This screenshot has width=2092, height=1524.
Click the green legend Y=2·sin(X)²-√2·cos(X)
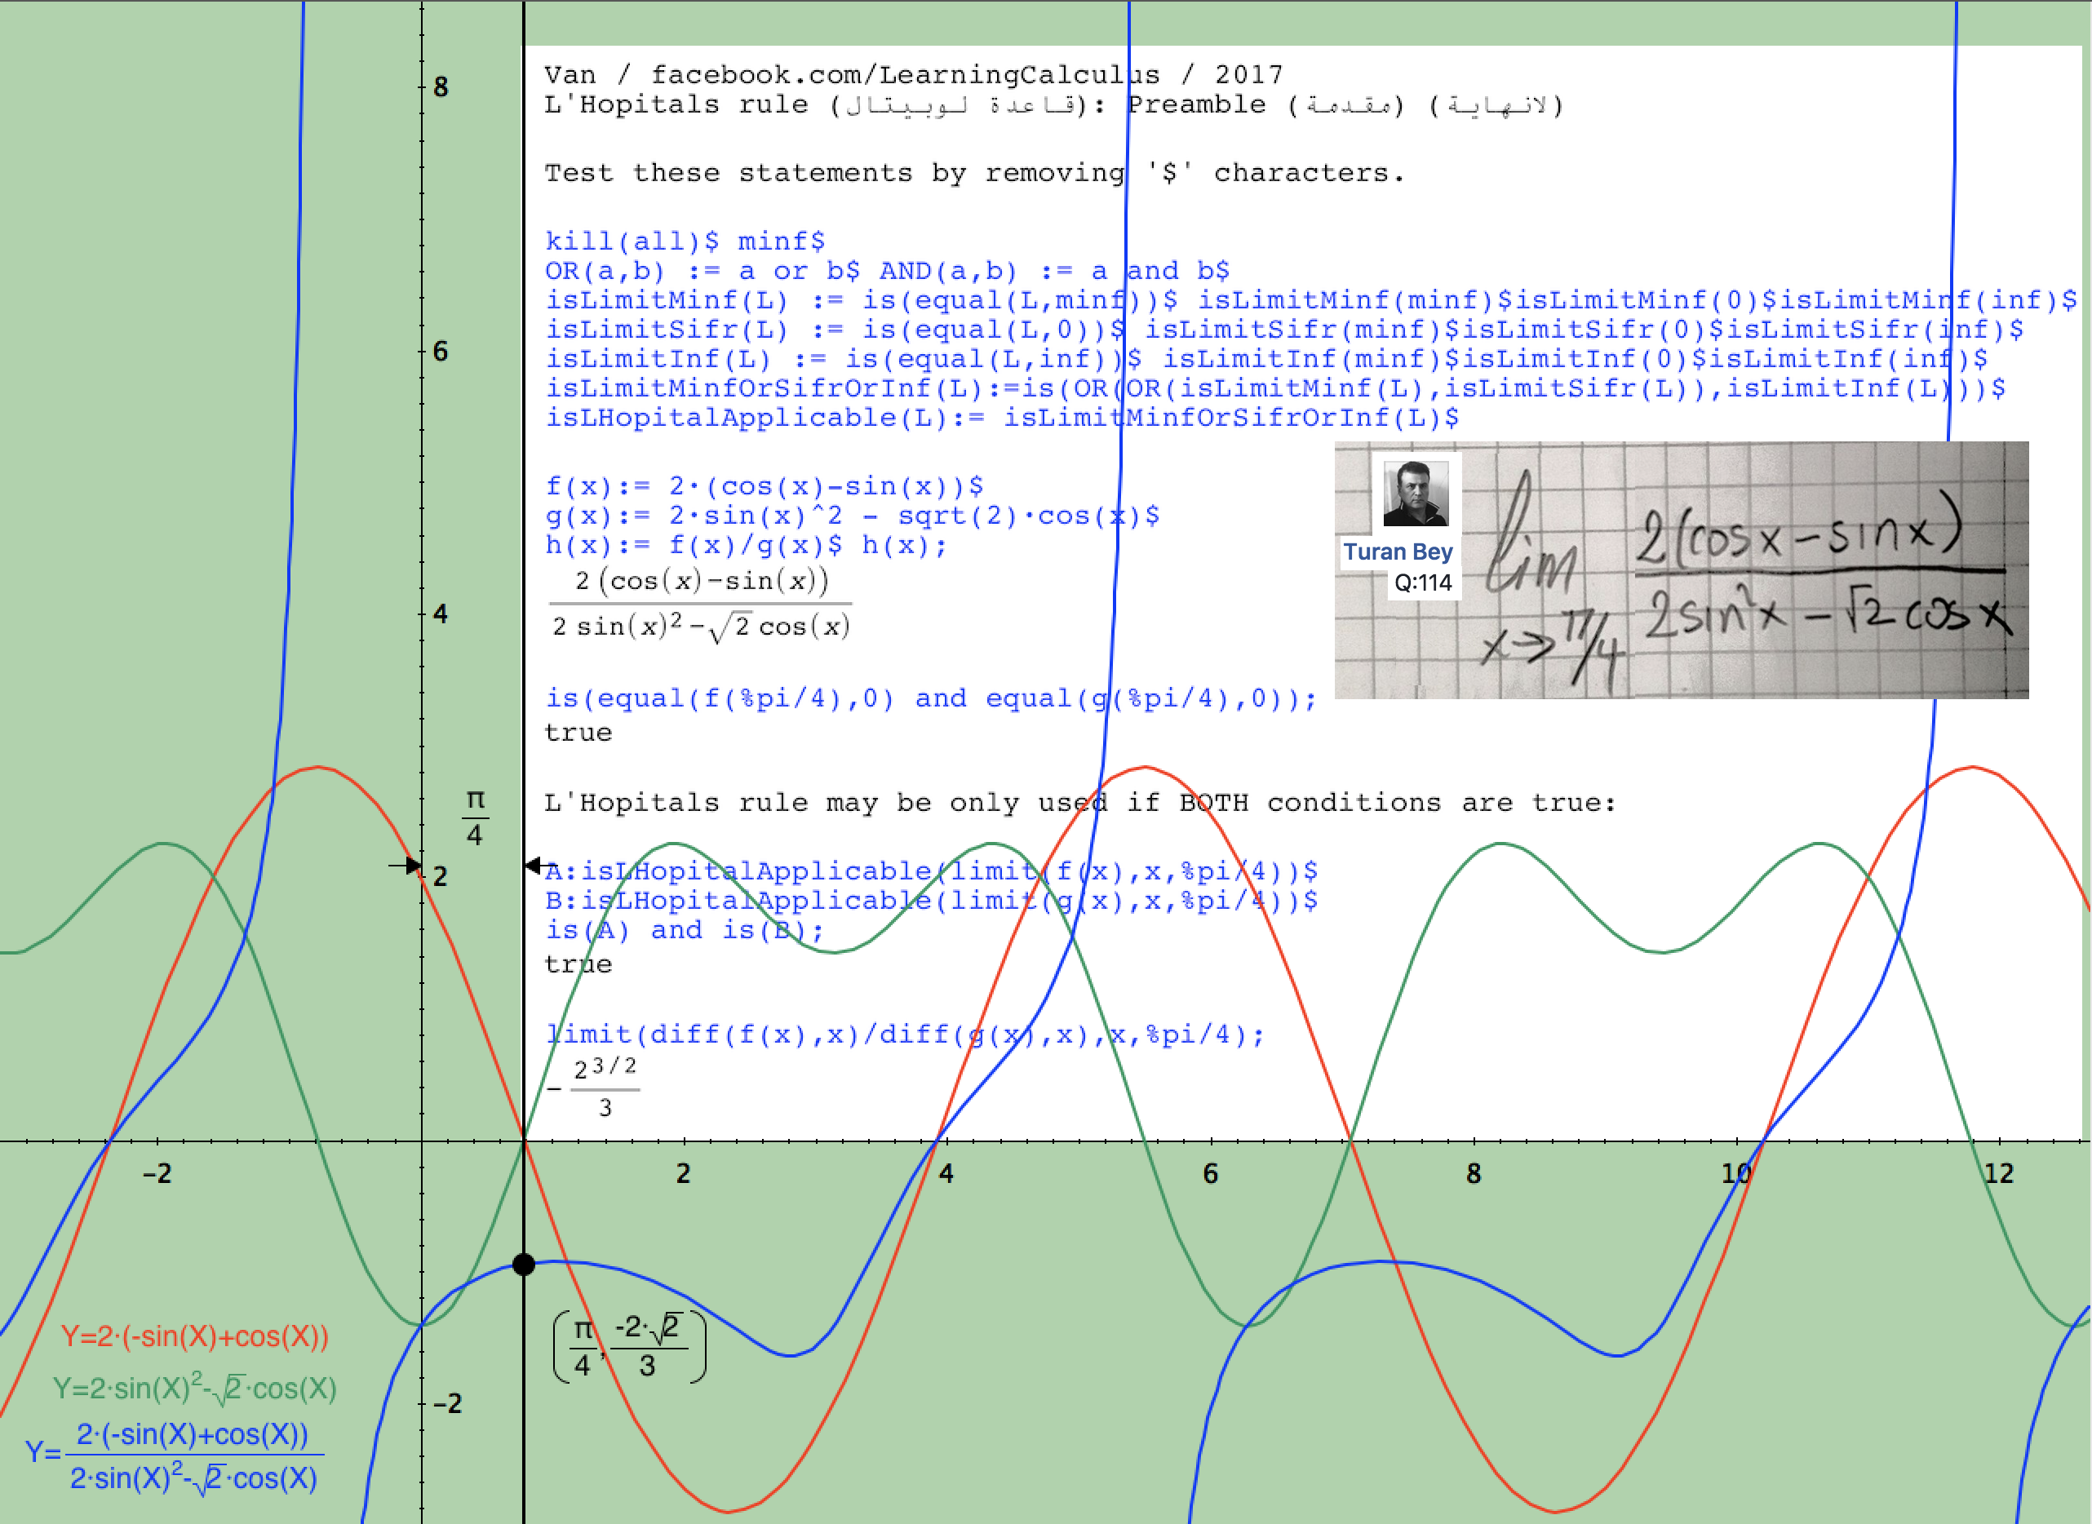click(x=195, y=1389)
